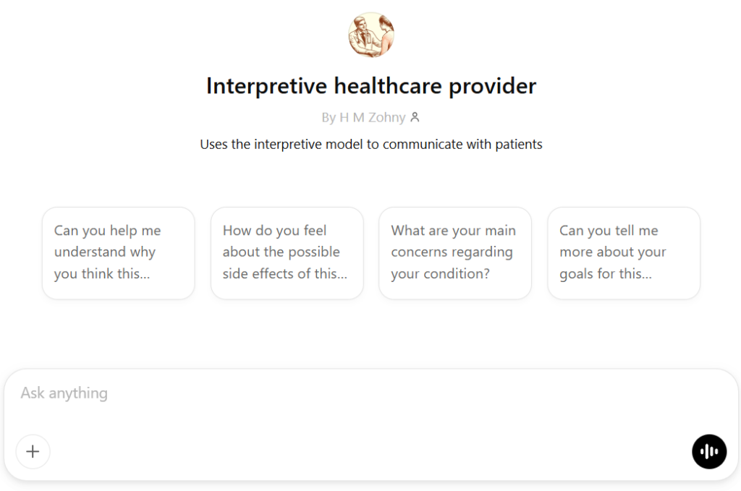This screenshot has height=491, width=741.
Task: Click "side effects of this..." text in second card
Action: (x=285, y=274)
